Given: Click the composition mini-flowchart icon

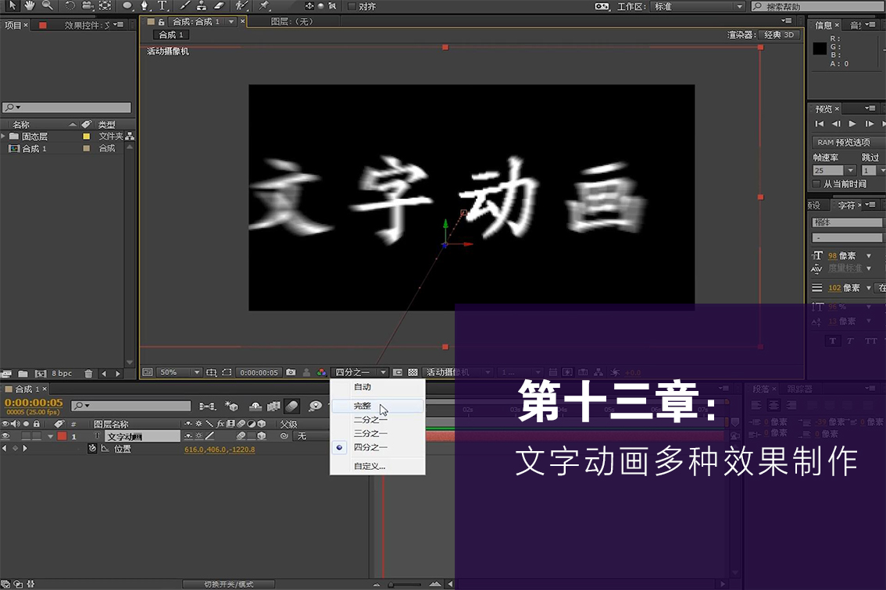Looking at the screenshot, I should [207, 406].
